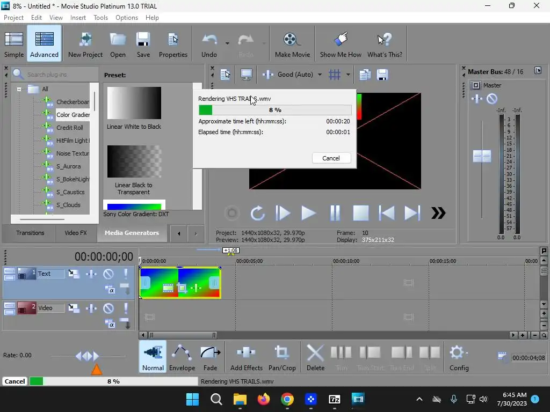550x412 pixels.
Task: Open the Undo history dropdown arrow
Action: (227, 43)
